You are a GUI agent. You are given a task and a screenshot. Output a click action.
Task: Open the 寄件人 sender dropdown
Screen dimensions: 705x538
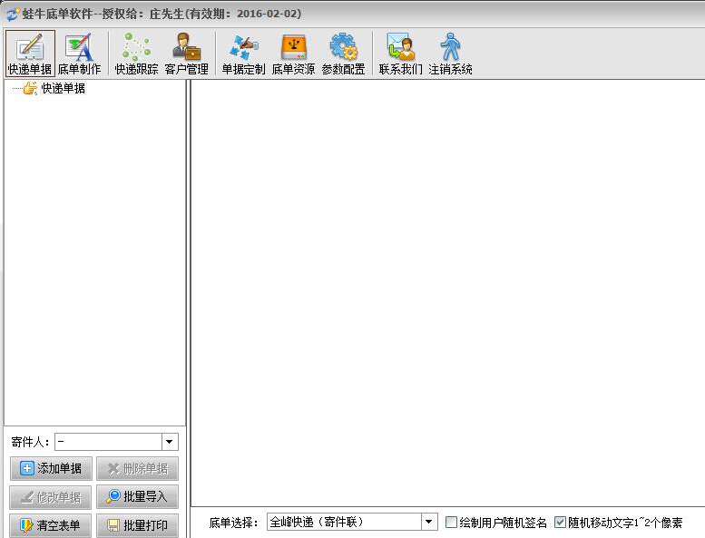tap(170, 442)
